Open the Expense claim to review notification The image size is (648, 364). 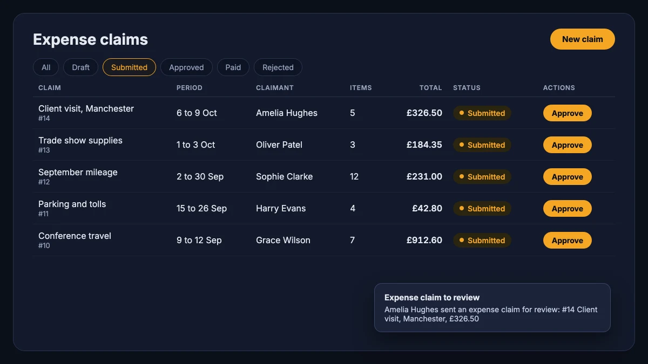[492, 307]
